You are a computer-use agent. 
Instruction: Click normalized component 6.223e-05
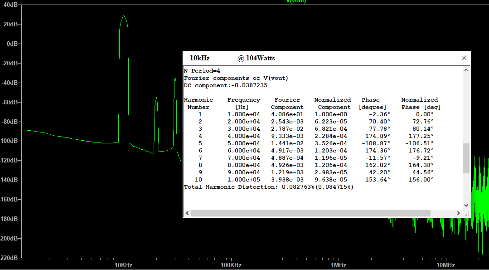[x=330, y=122]
